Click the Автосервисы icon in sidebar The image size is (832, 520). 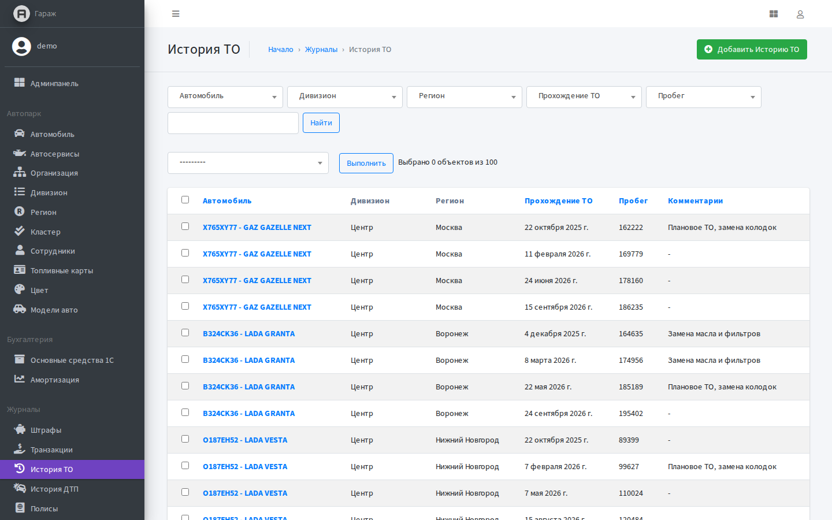(x=20, y=153)
